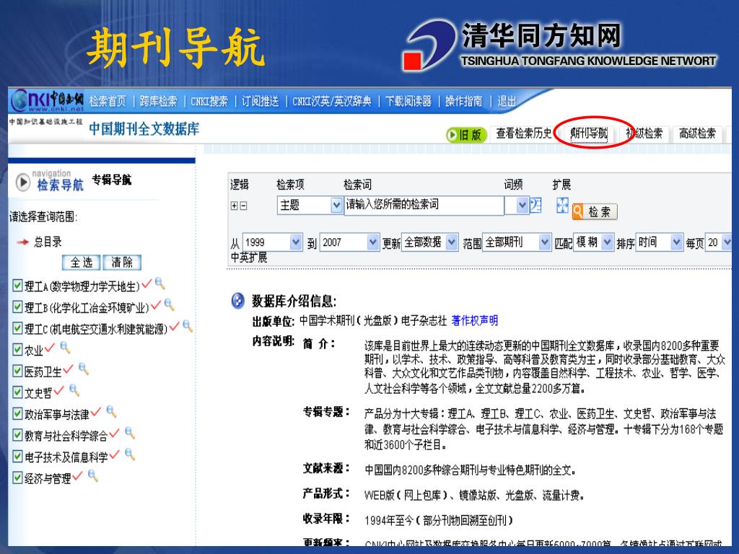Click red check mark next to 经济与管理
This screenshot has width=739, height=554.
tap(77, 476)
